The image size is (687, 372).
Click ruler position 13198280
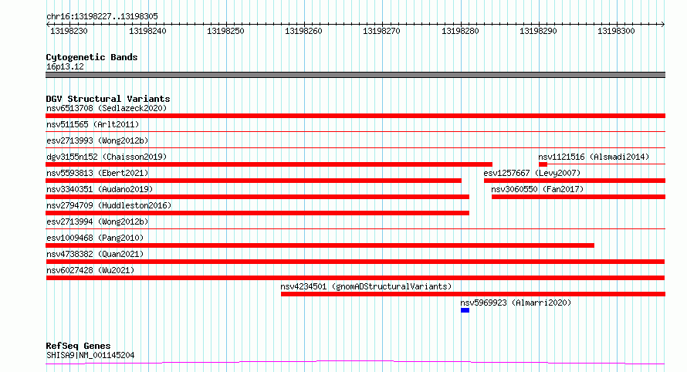click(x=460, y=31)
